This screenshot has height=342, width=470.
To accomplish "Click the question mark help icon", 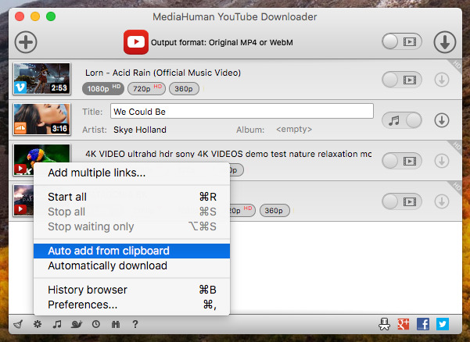I will tap(135, 324).
